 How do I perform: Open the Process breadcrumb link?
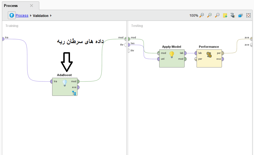point(22,16)
